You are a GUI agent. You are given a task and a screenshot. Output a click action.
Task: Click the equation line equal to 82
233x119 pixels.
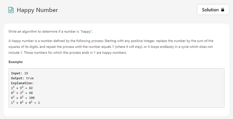(x=22, y=88)
